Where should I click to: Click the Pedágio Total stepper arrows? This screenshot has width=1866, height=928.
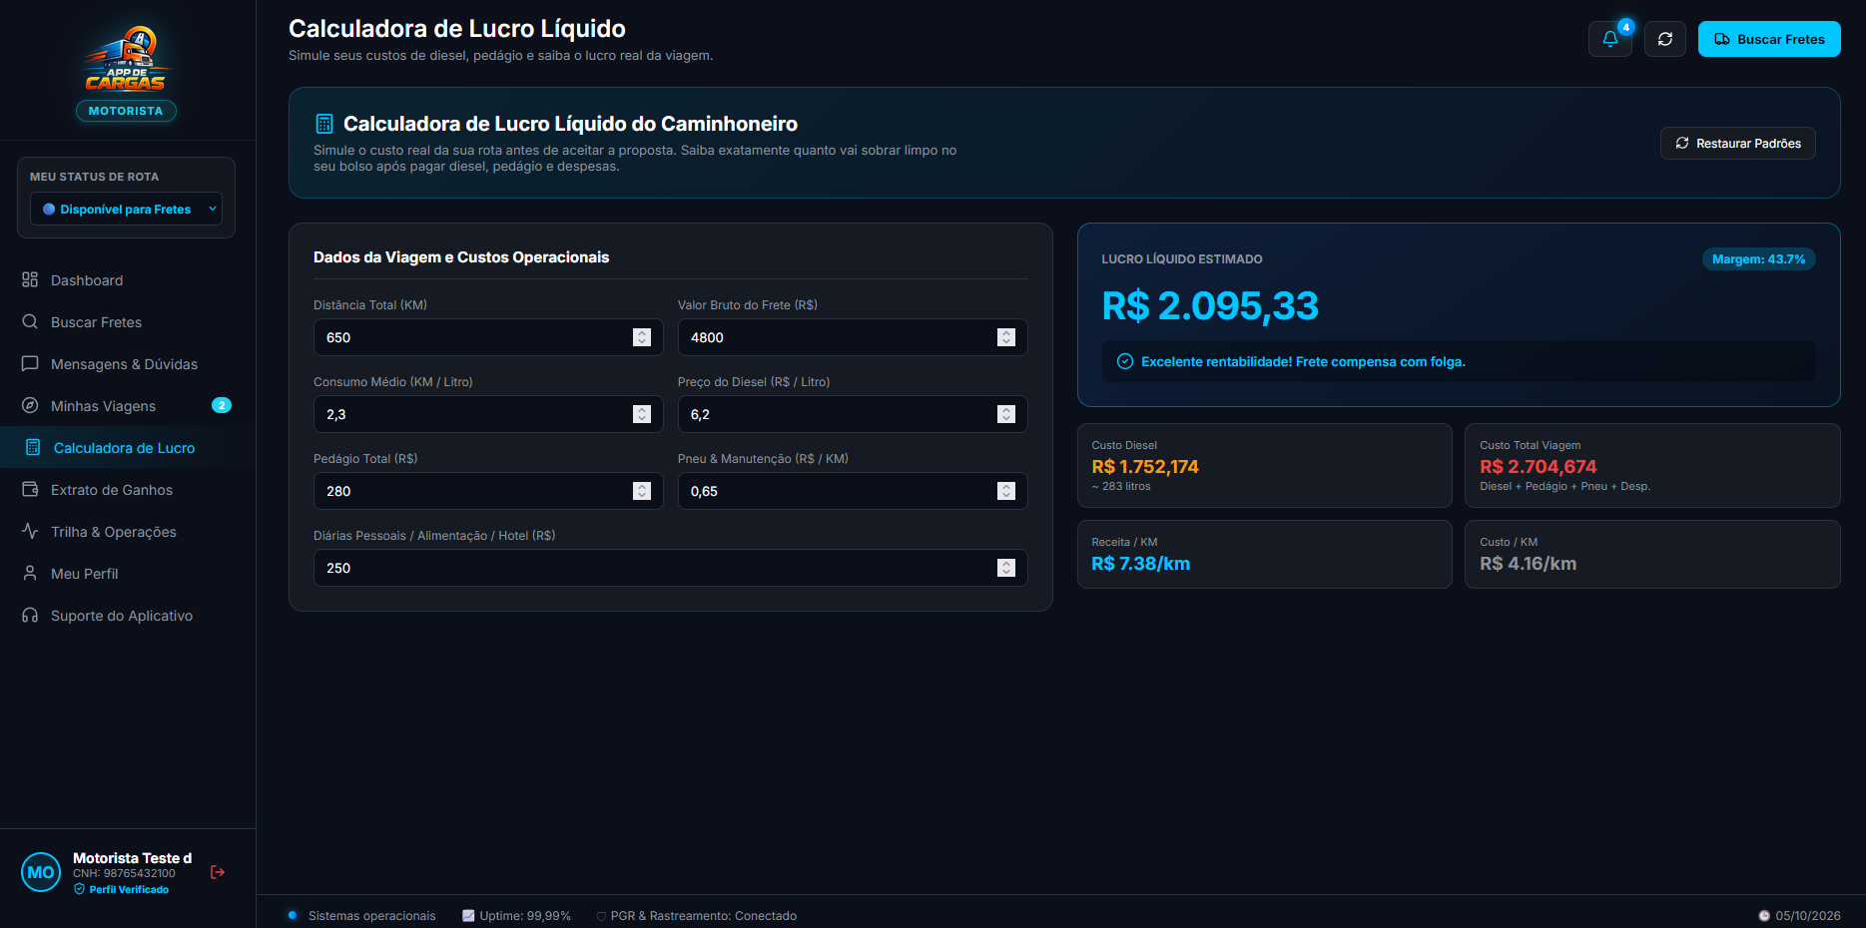642,491
